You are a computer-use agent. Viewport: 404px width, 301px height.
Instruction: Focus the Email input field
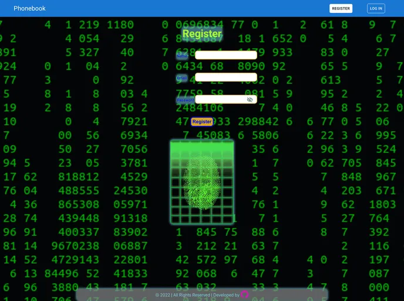pyautogui.click(x=225, y=78)
